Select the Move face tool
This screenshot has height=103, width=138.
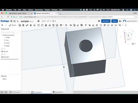pos(93,25)
